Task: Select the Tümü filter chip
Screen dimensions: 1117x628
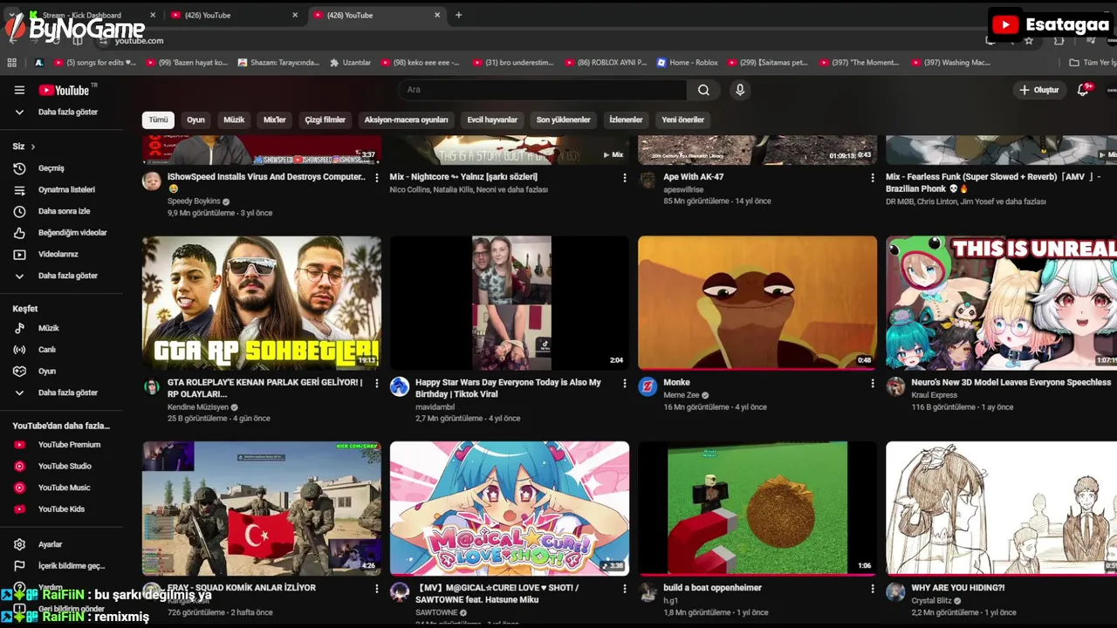Action: click(158, 119)
